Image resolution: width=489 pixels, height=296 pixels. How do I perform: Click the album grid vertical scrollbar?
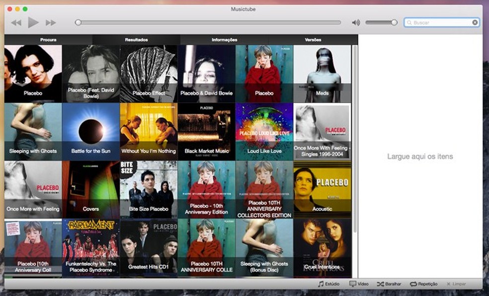(355, 139)
